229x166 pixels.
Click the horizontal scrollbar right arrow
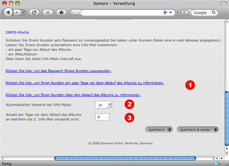(222, 158)
